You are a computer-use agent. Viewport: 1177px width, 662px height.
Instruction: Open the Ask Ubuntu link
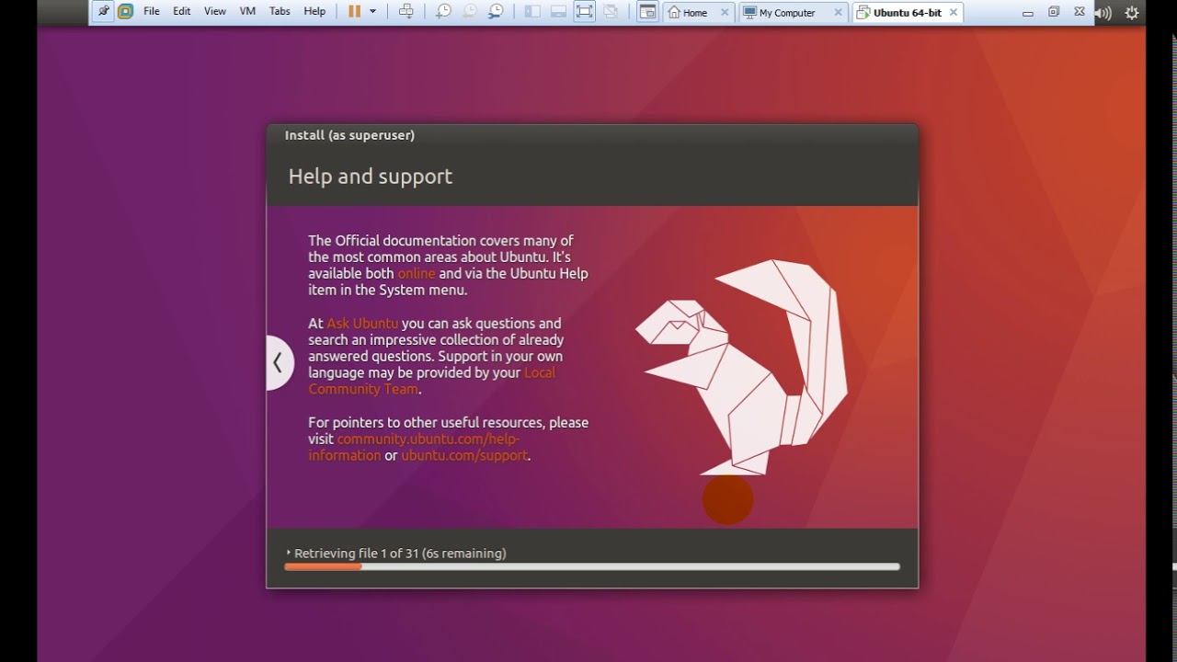[362, 323]
